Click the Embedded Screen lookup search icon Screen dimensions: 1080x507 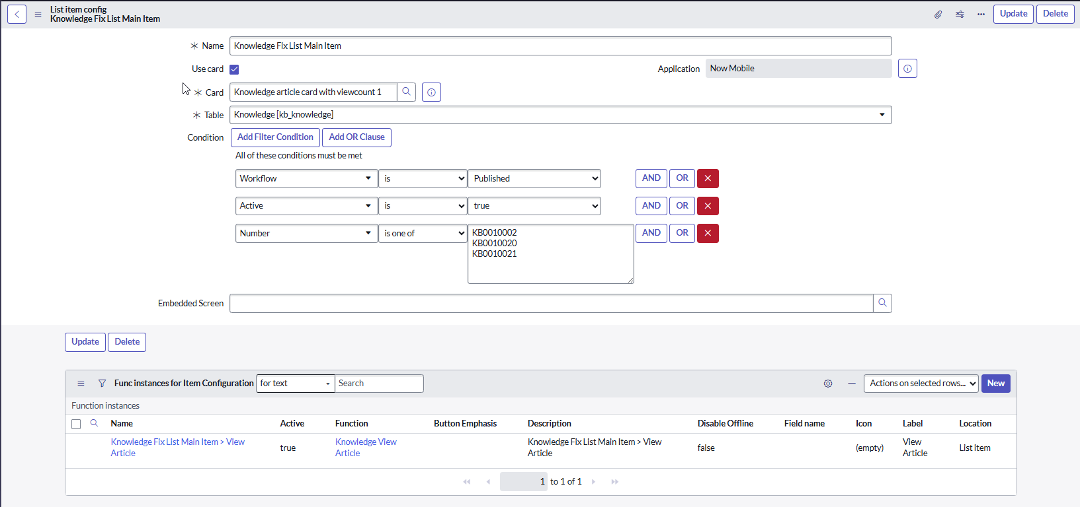(882, 303)
